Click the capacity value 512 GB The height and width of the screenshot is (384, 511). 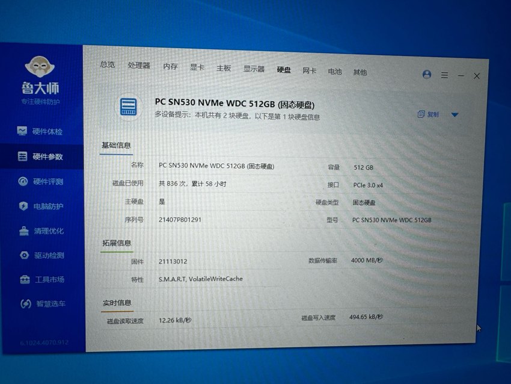click(363, 167)
